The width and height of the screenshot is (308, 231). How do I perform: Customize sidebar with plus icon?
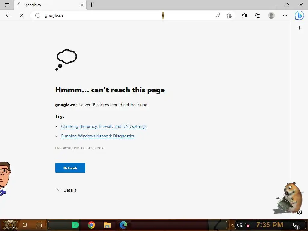[x=299, y=28]
